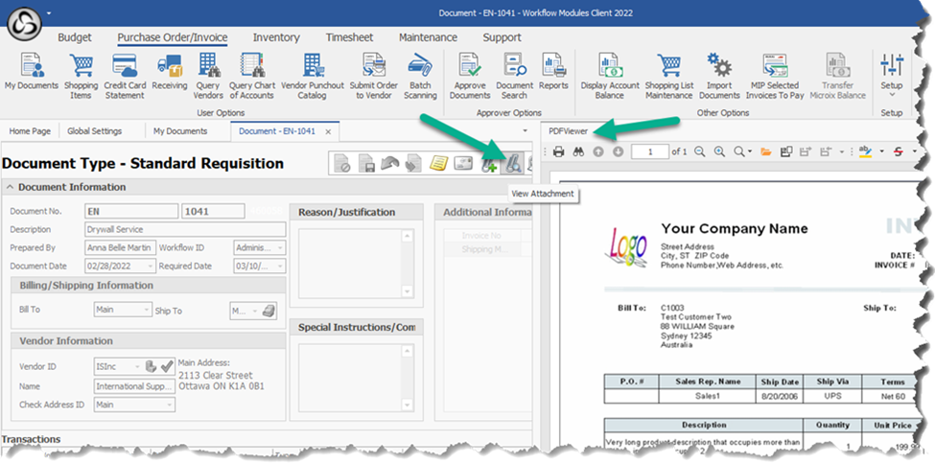
Task: Open Shopping Items from the ribbon
Action: pos(81,76)
